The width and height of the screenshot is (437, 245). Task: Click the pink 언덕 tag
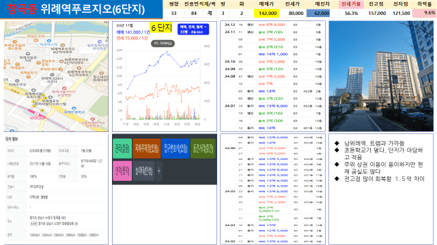pyautogui.click(x=122, y=171)
